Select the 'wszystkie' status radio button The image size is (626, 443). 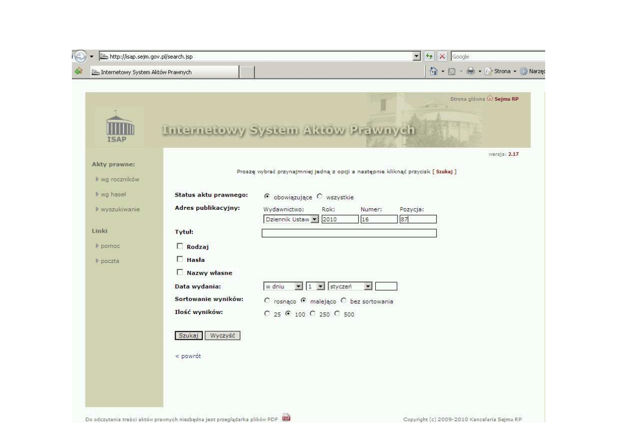[x=319, y=195]
